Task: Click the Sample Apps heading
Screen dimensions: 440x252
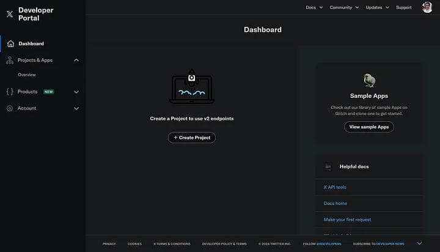Action: click(x=369, y=96)
